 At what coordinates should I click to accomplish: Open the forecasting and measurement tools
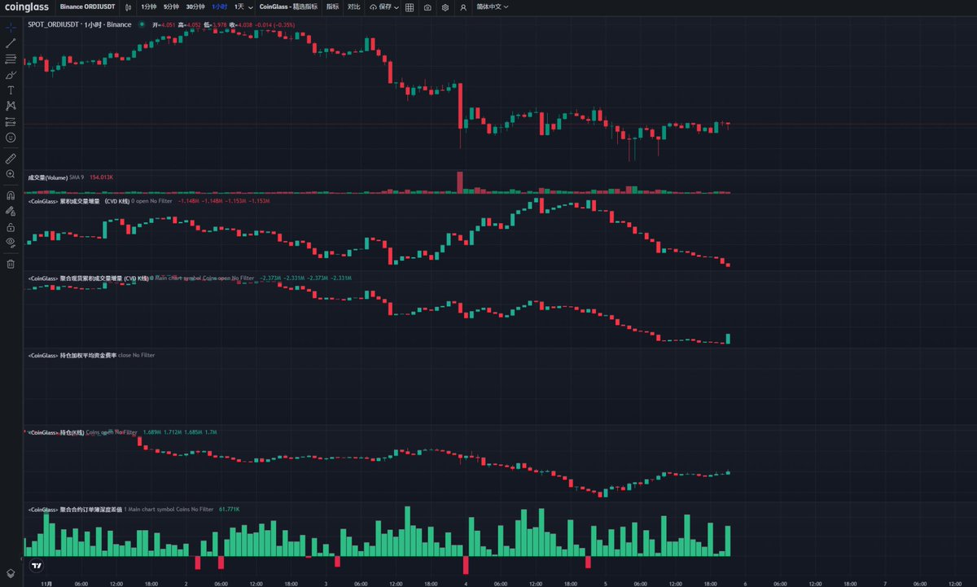coord(11,121)
